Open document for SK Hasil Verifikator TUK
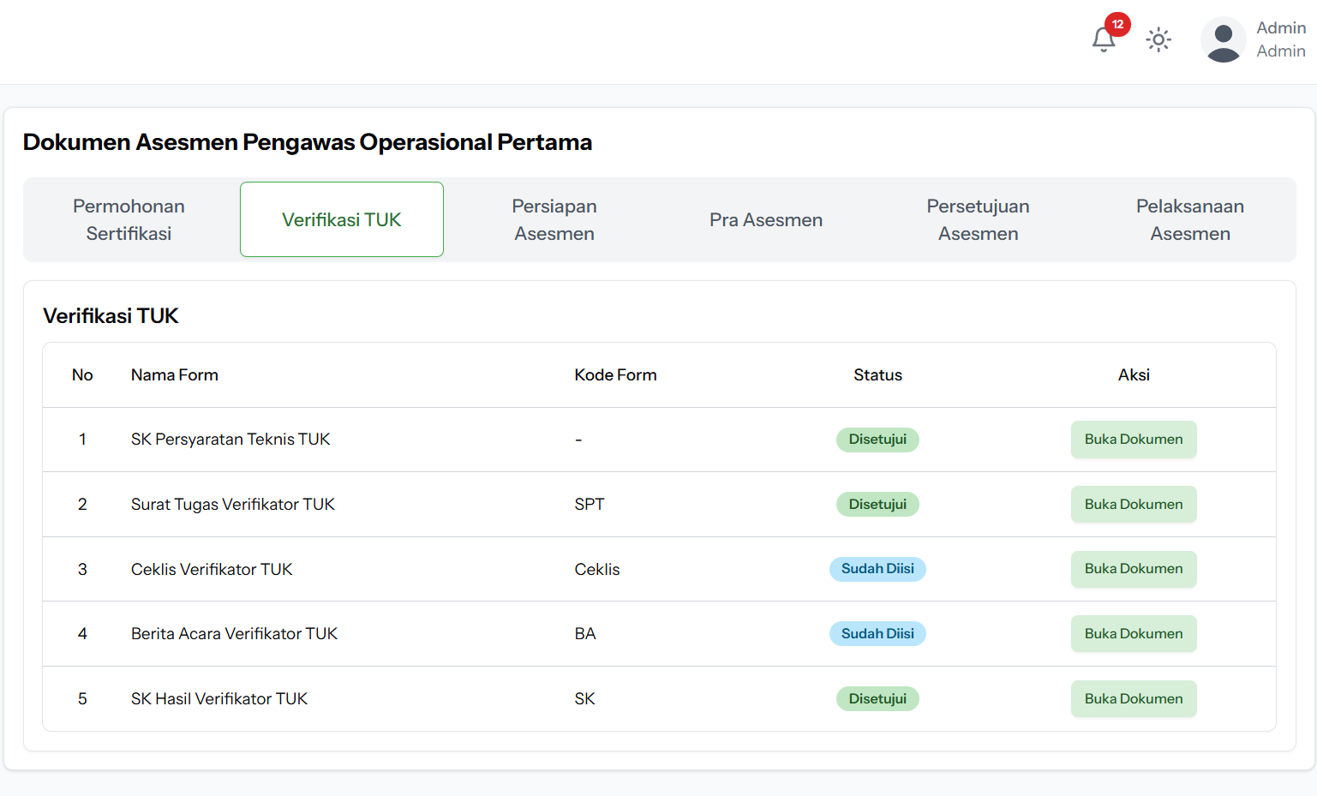 click(1134, 699)
